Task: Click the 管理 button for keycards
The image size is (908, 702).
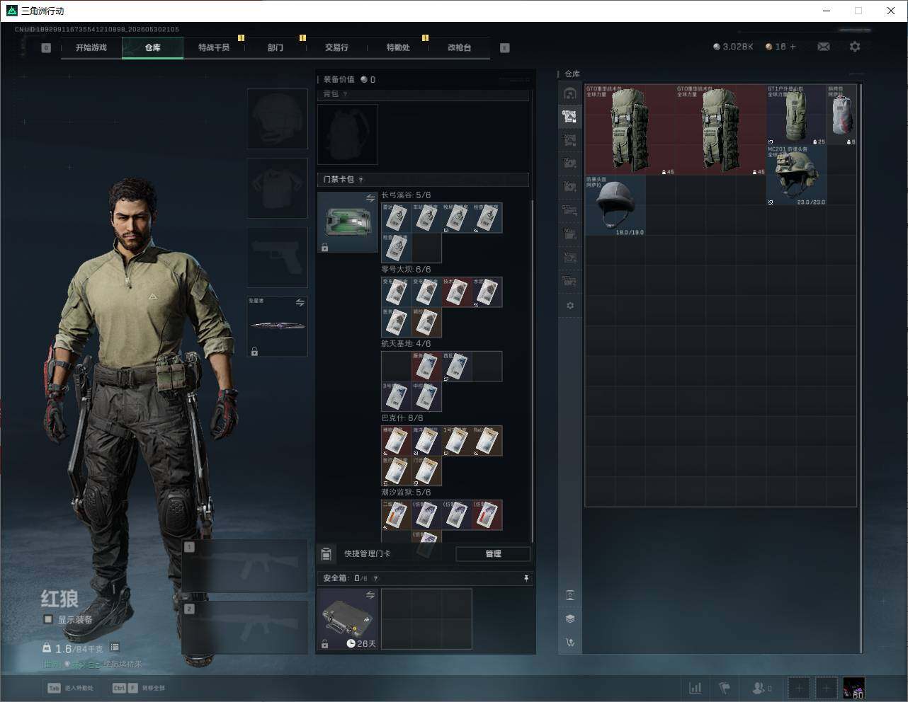Action: pyautogui.click(x=493, y=554)
